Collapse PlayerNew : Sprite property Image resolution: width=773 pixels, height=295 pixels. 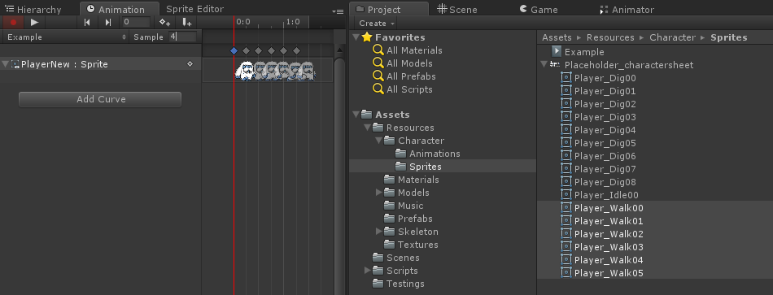(x=5, y=64)
